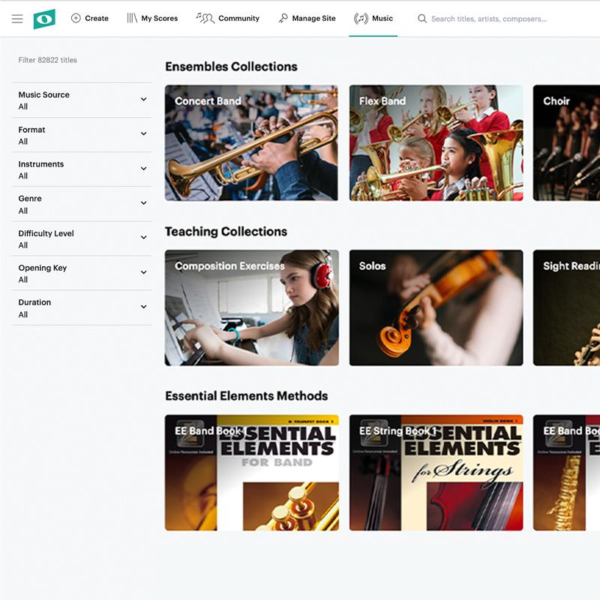Open the Community menu item

[229, 17]
